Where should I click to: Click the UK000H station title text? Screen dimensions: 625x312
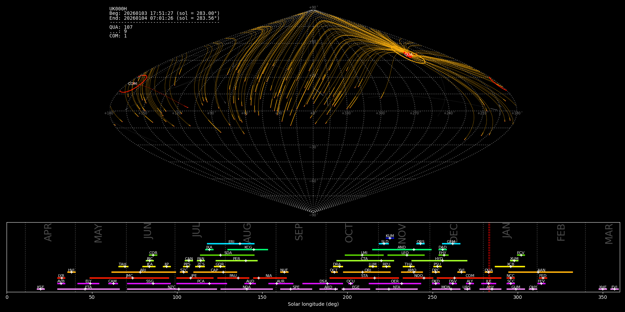click(x=118, y=9)
